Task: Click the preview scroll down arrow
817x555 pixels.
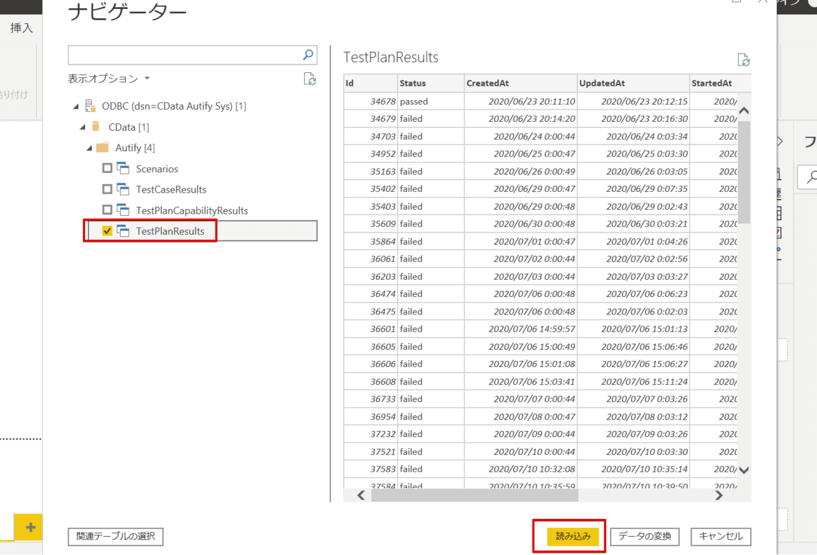Action: click(x=744, y=470)
